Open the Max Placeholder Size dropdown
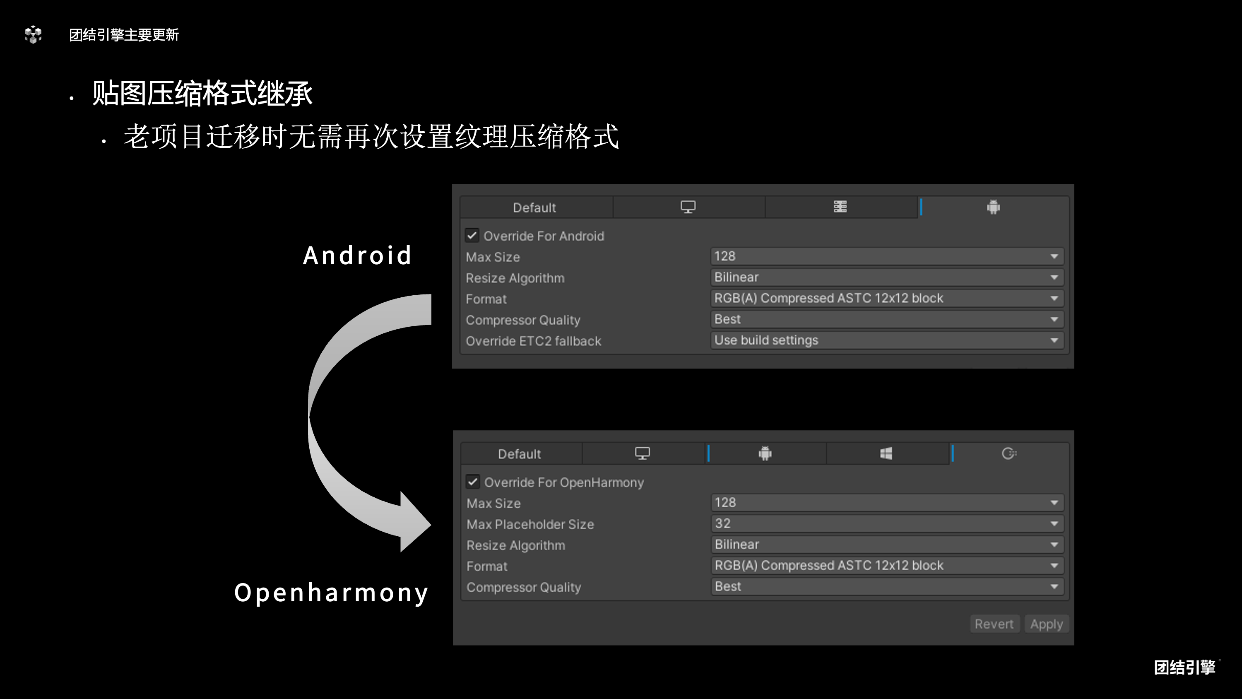 pos(887,523)
